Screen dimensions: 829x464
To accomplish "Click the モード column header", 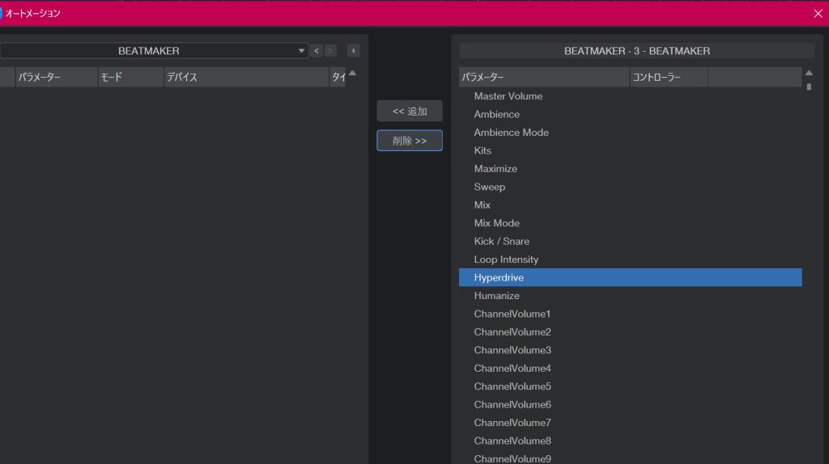I will click(x=130, y=78).
